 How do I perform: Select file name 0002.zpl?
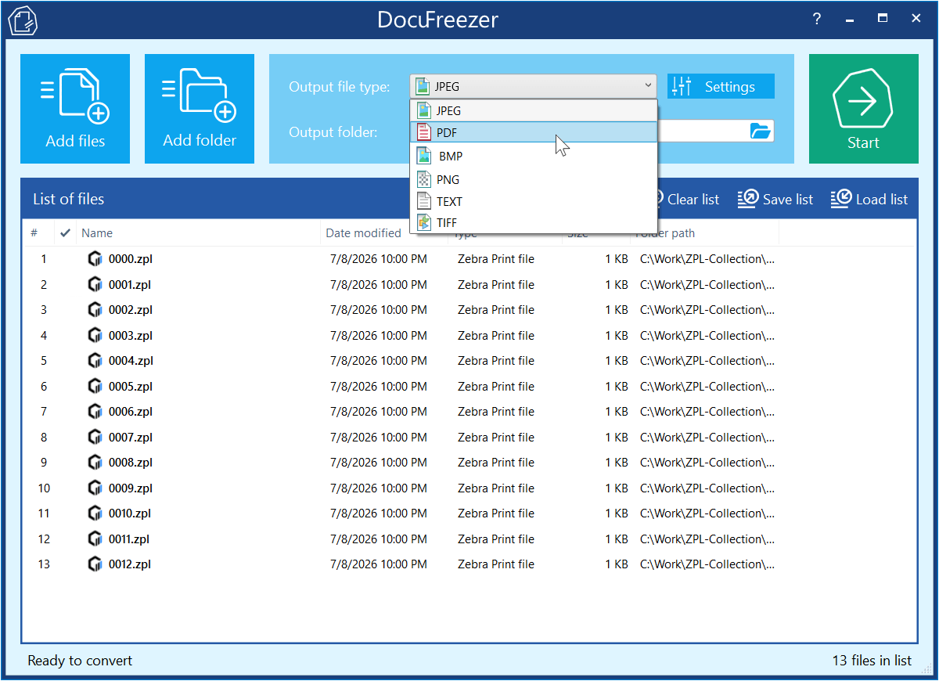(131, 310)
